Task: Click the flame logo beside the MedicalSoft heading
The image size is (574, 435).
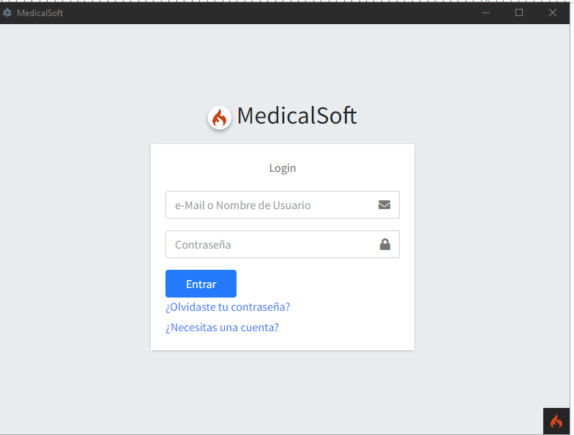Action: 220,117
